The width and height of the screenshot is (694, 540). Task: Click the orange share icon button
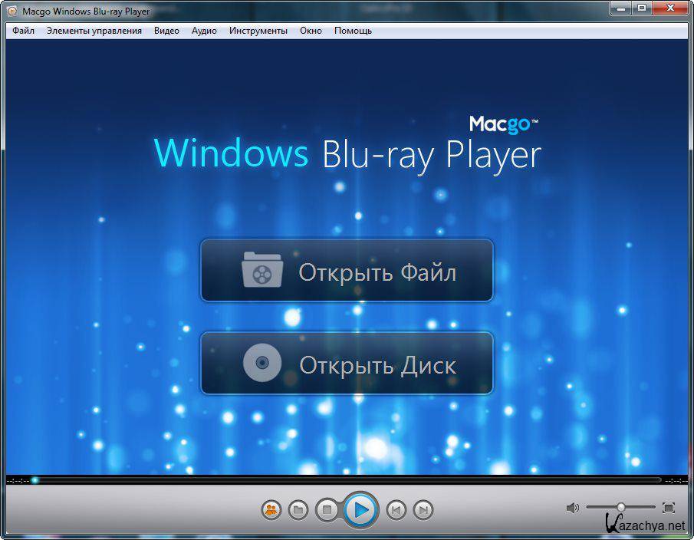[271, 509]
